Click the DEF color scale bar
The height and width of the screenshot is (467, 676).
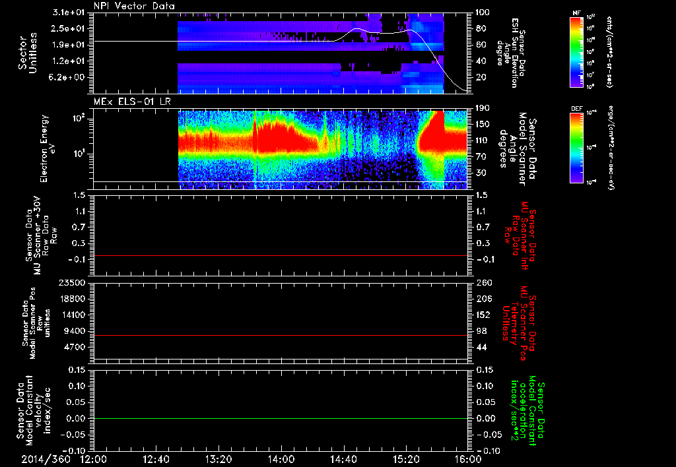coord(576,148)
